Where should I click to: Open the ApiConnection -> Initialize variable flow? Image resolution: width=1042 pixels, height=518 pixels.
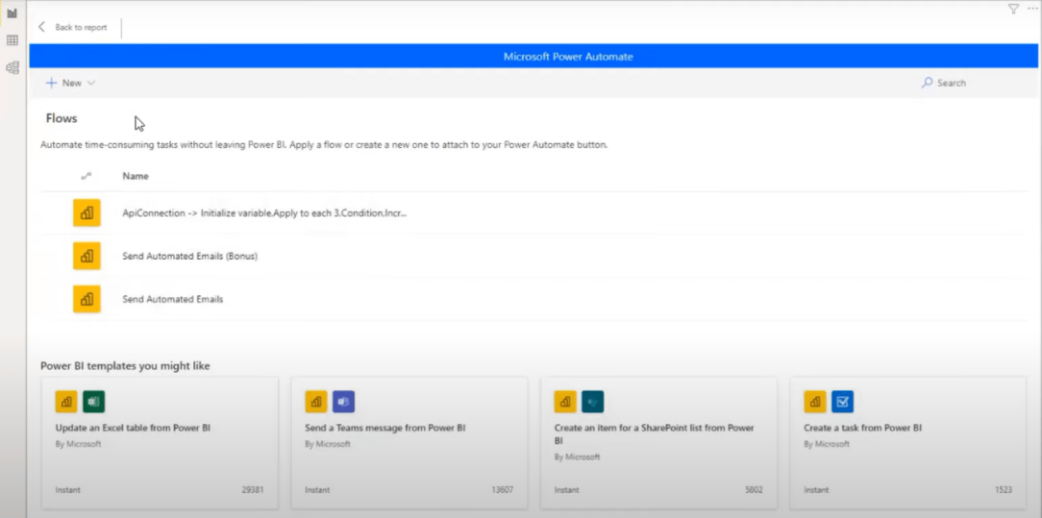264,213
